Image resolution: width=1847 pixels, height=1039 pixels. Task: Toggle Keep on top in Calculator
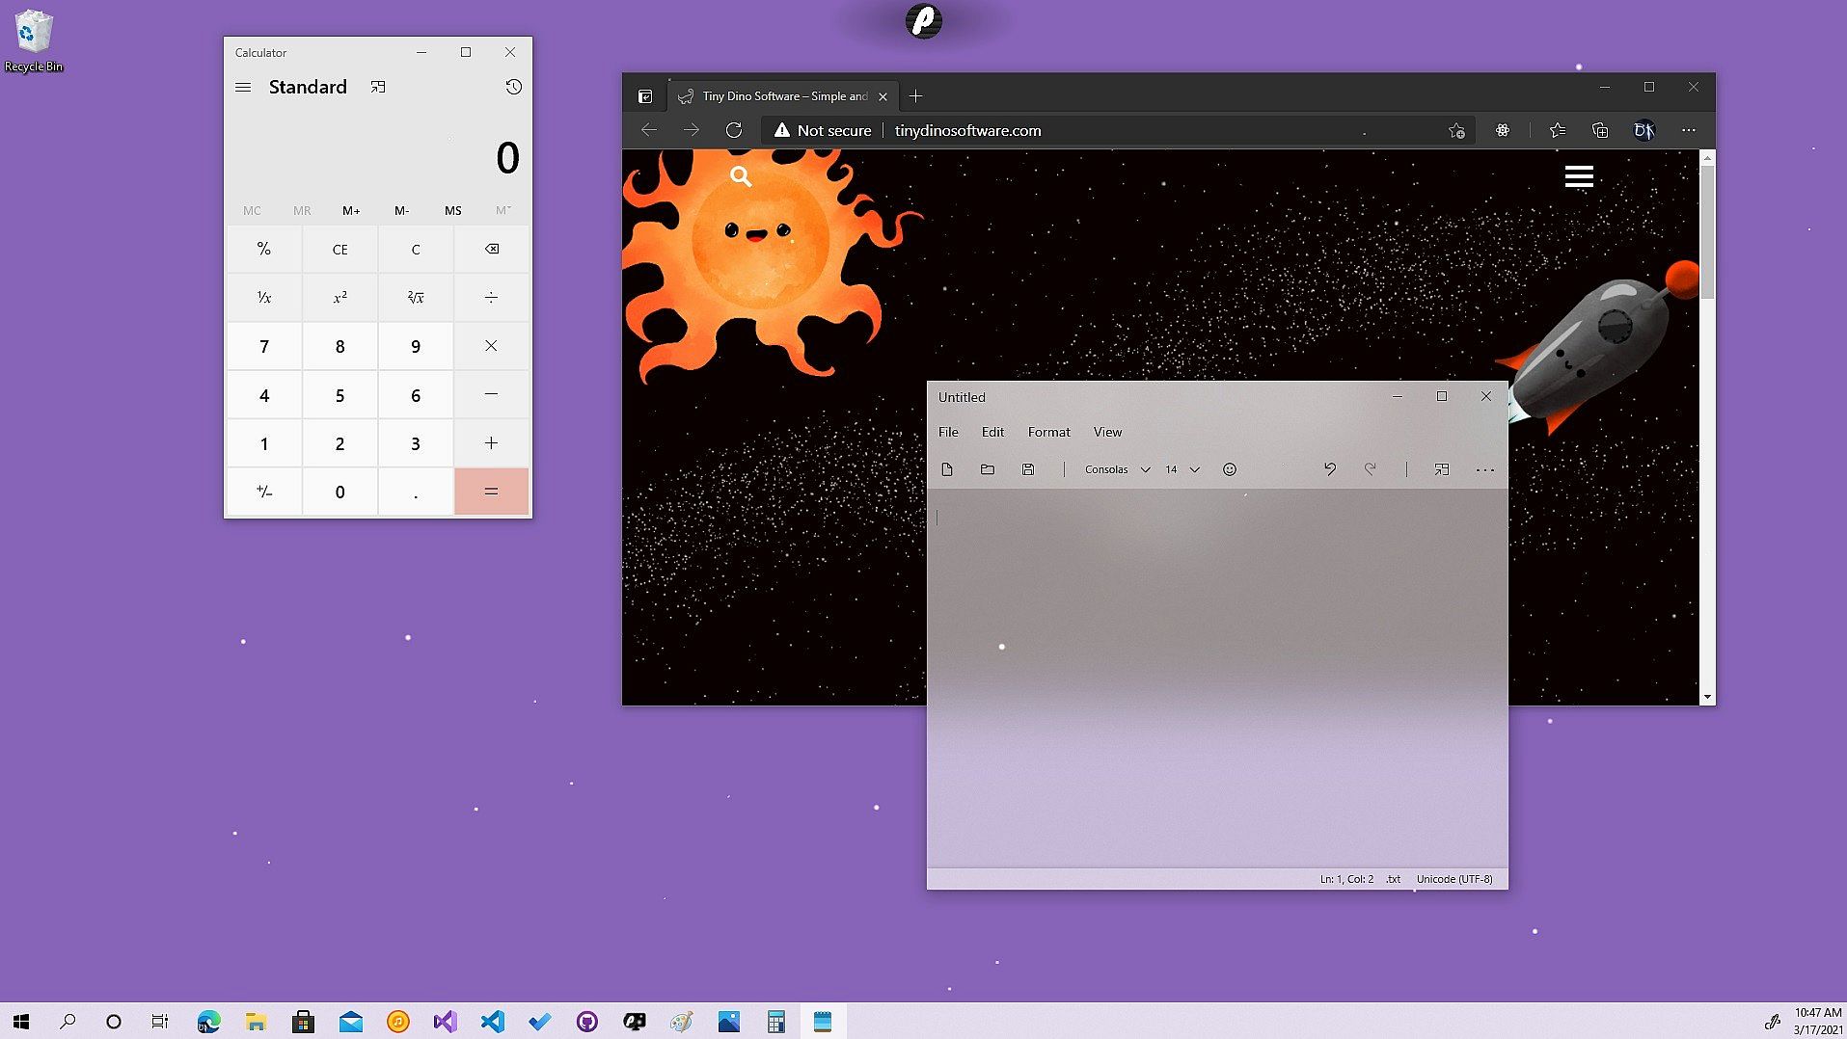tap(378, 87)
